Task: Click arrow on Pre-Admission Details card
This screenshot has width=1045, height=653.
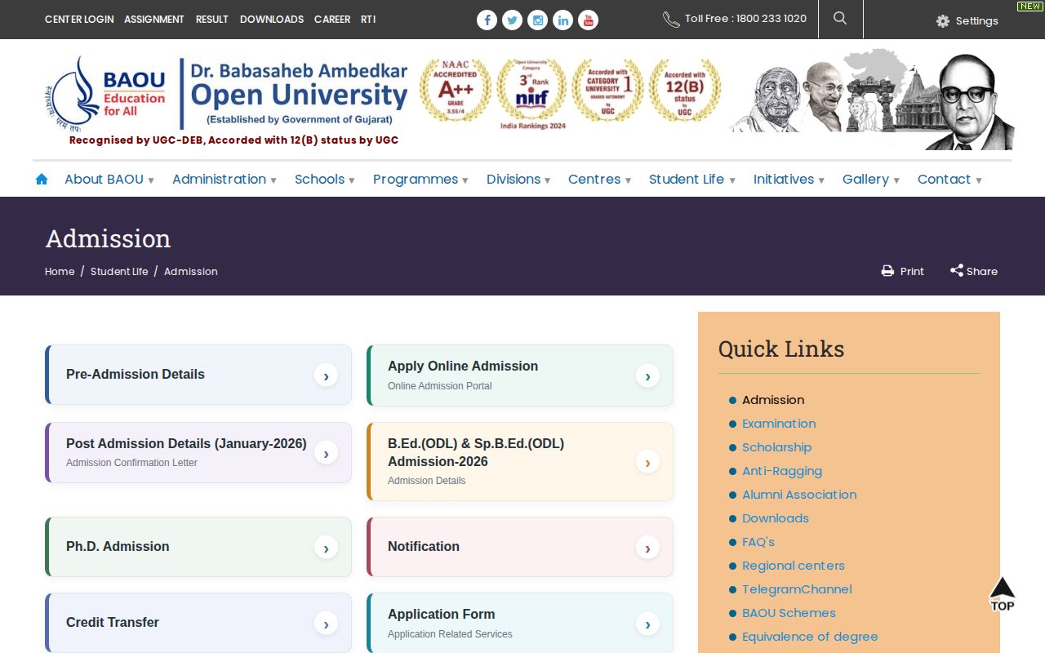Action: click(x=326, y=375)
